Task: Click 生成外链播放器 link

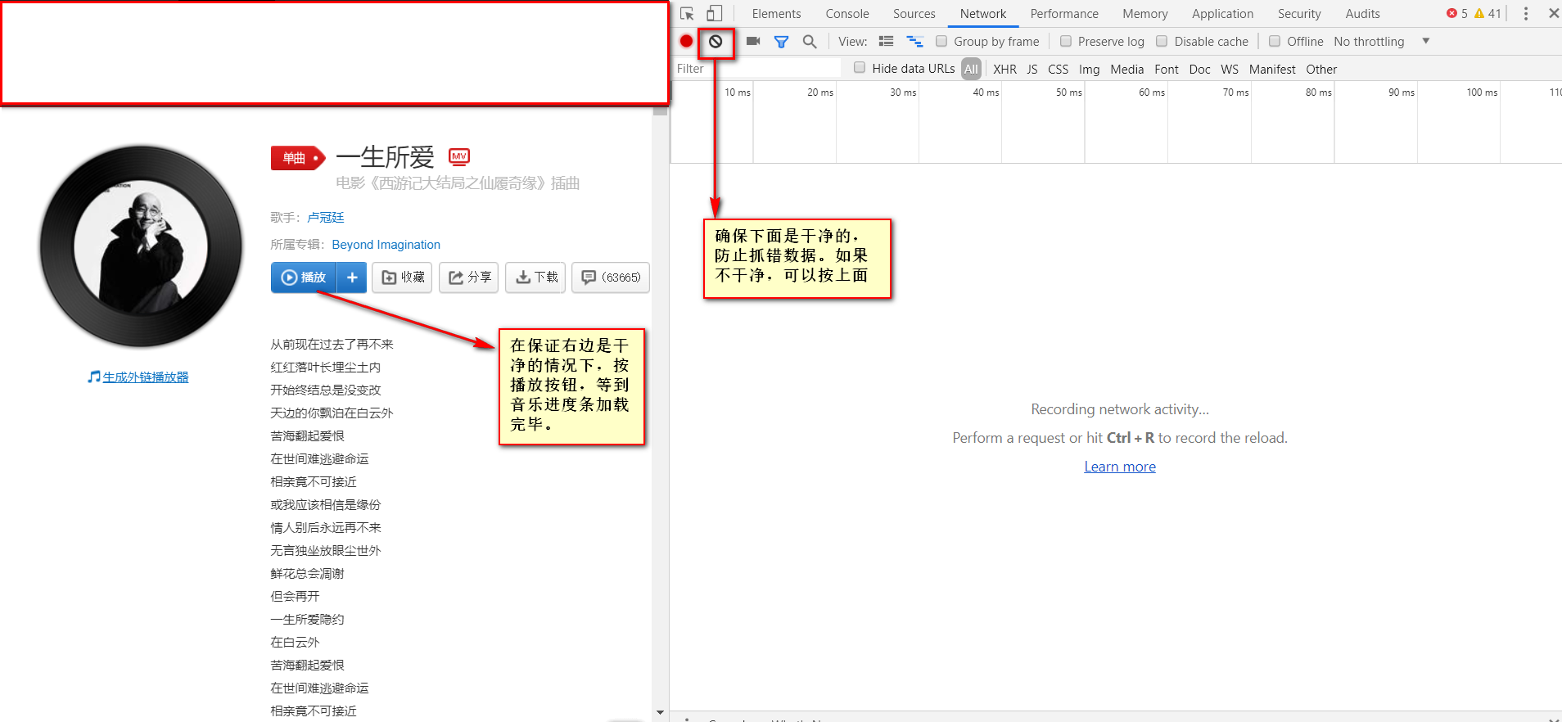Action: point(145,377)
